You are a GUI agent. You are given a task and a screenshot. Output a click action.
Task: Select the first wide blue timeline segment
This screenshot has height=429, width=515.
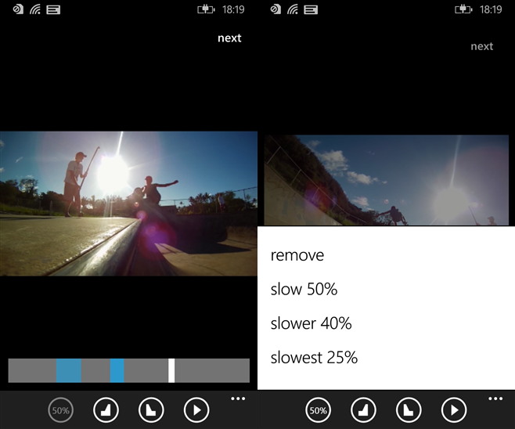[x=69, y=370]
